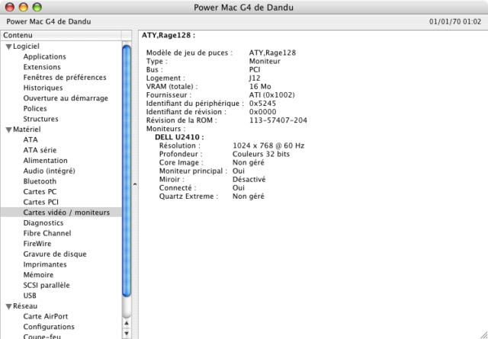Open the FireWire entry
This screenshot has height=339, width=488.
point(38,244)
